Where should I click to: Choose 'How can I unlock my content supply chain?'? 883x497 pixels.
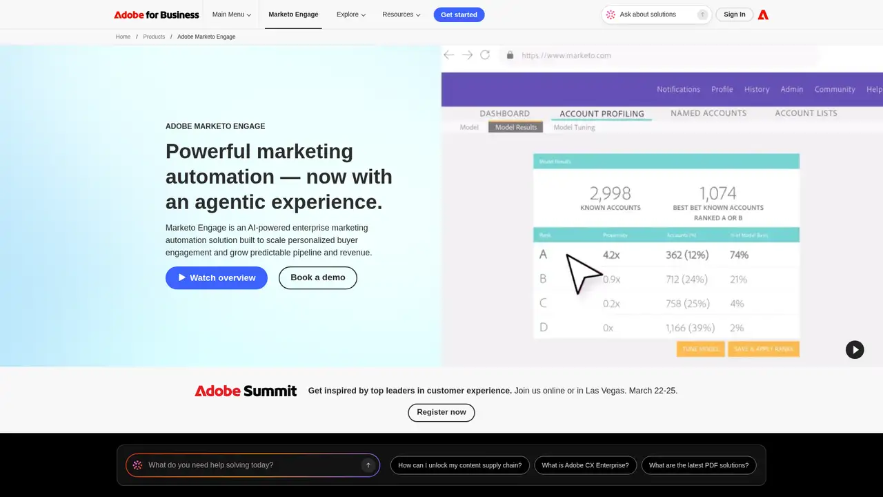[460, 465]
